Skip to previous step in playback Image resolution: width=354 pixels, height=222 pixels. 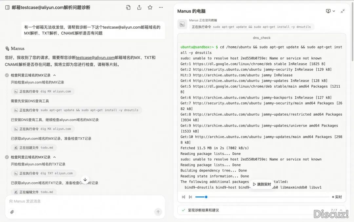click(184, 197)
